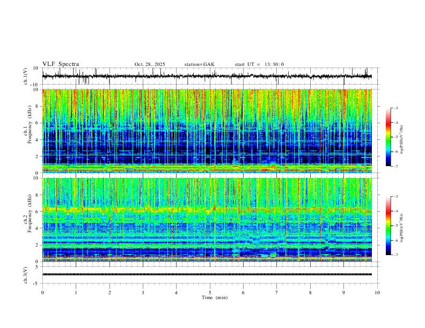Click the "-3" tick on the ch.1 colorbar
Image resolution: width=425 pixels, height=328 pixels.
coord(395,108)
